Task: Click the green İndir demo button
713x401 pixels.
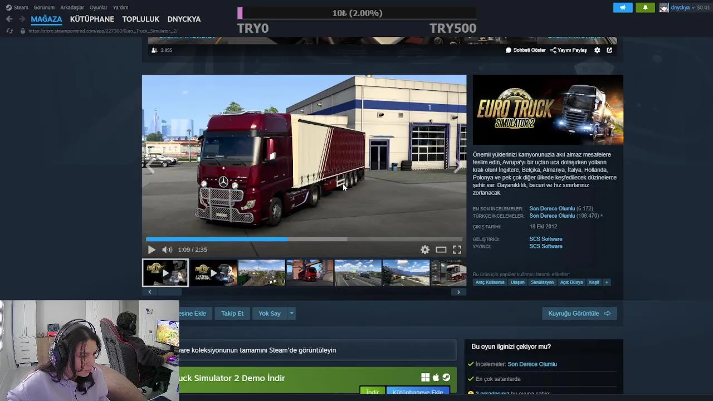Action: click(372, 392)
